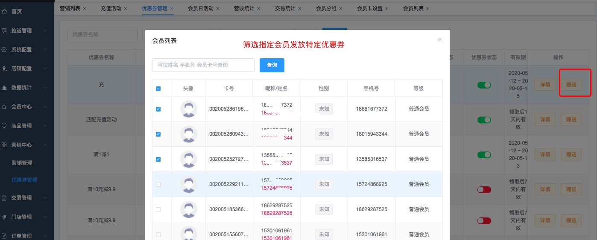Click the 会员中心 star icon
This screenshot has height=240, width=597.
(x=5, y=107)
